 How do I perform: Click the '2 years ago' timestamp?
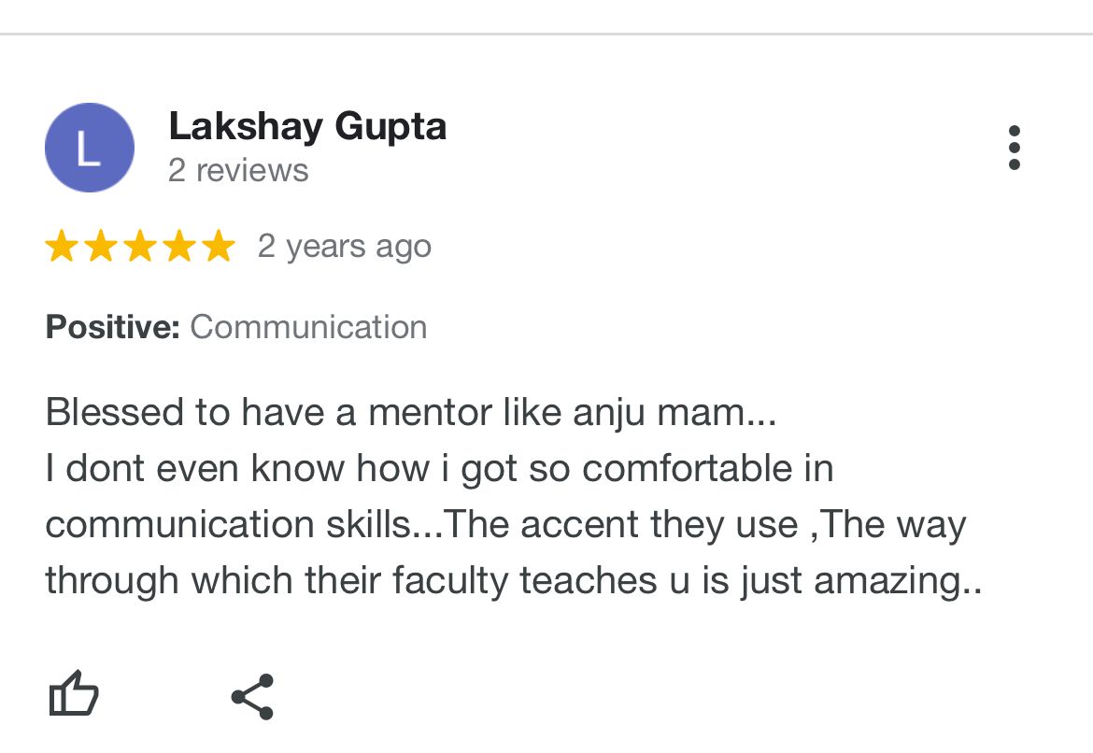click(345, 247)
